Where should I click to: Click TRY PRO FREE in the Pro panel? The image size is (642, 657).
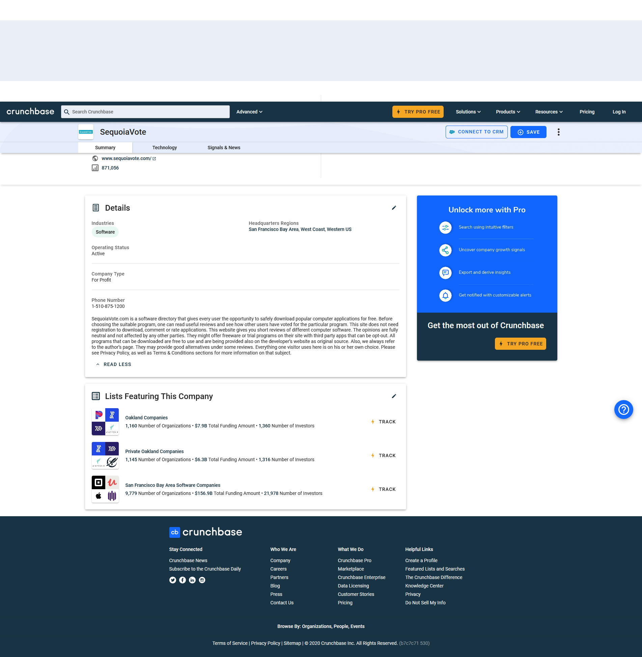click(520, 344)
